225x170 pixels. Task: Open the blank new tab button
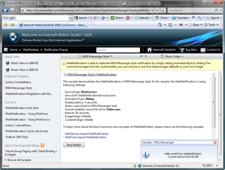91,25
